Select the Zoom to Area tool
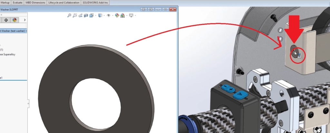The image size is (330, 133). (x=75, y=15)
